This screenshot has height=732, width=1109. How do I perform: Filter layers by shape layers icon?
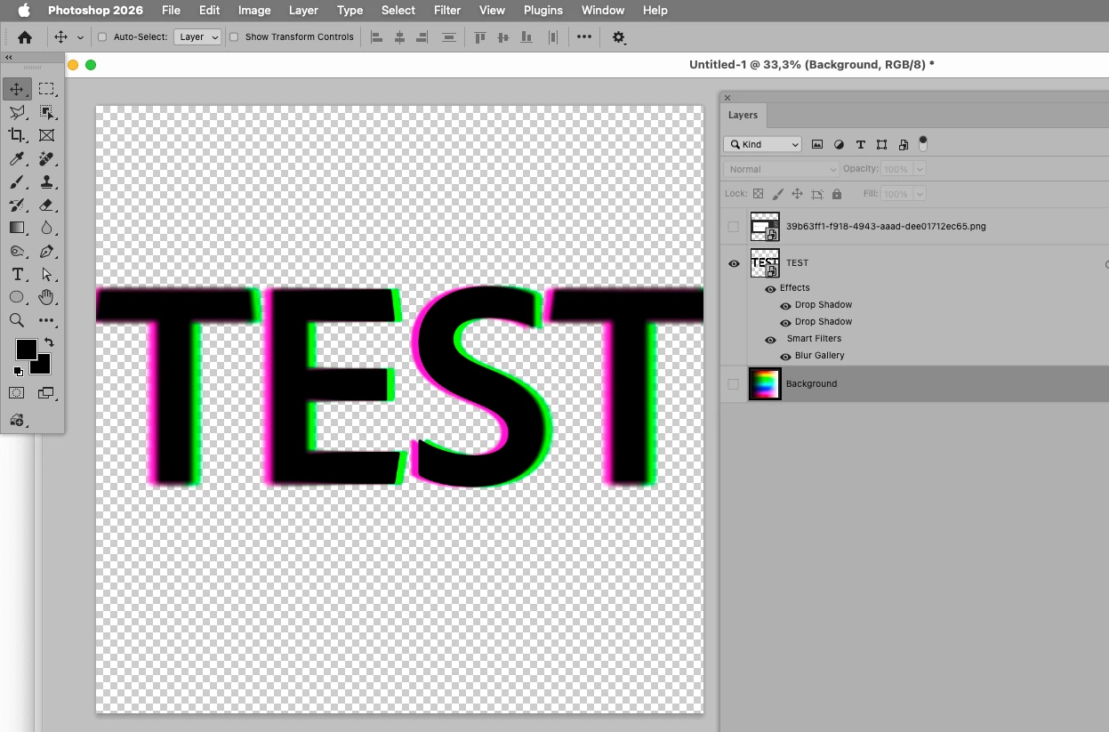tap(881, 144)
